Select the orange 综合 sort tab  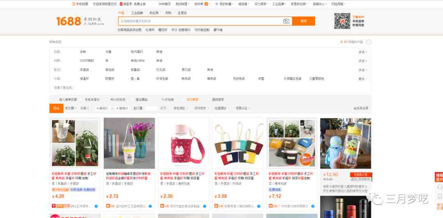point(56,108)
